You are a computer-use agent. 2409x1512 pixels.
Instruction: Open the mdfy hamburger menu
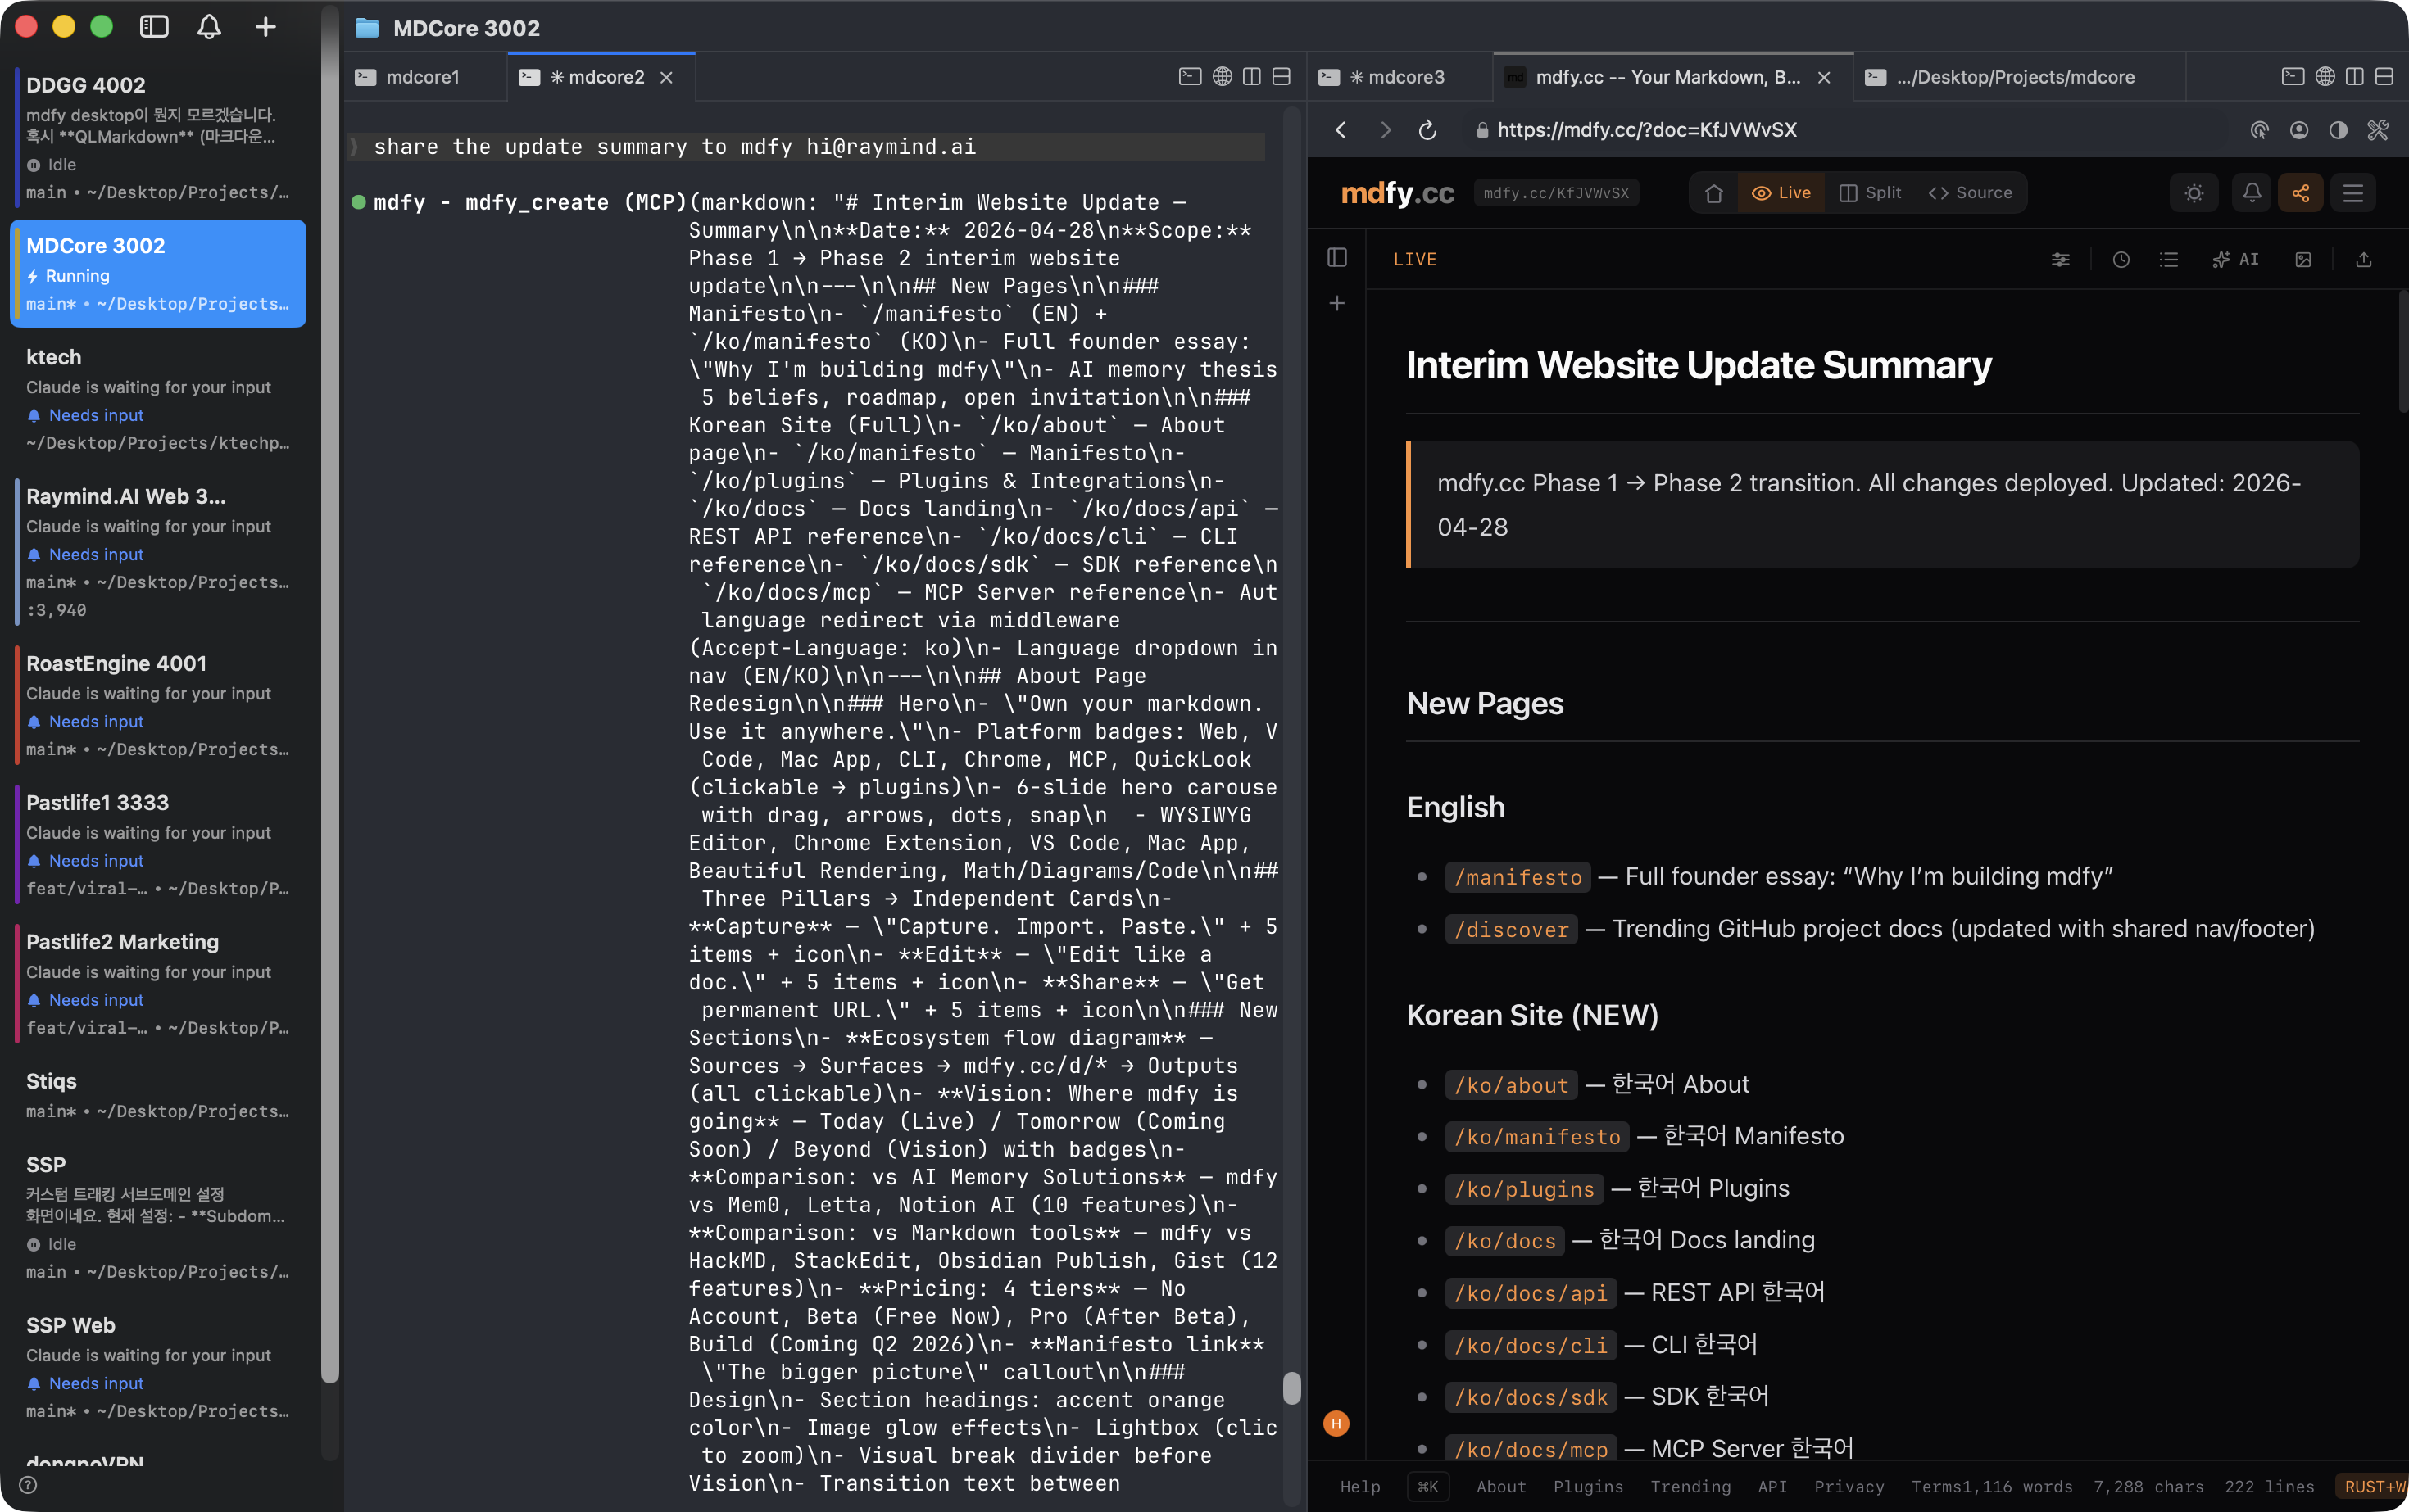[2353, 193]
